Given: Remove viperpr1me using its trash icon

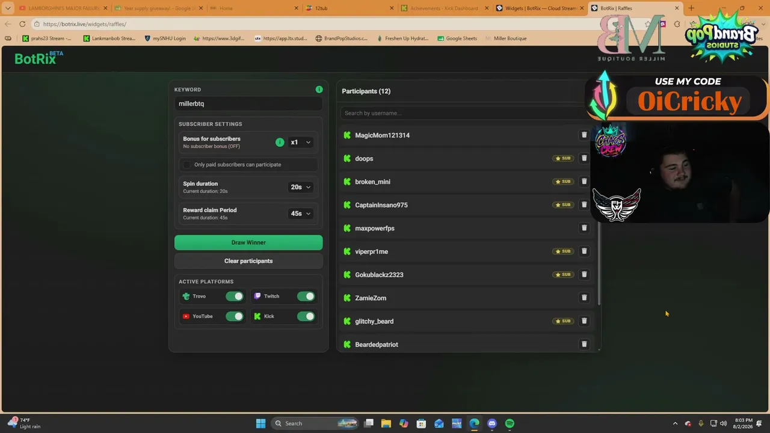Looking at the screenshot, I should (584, 251).
